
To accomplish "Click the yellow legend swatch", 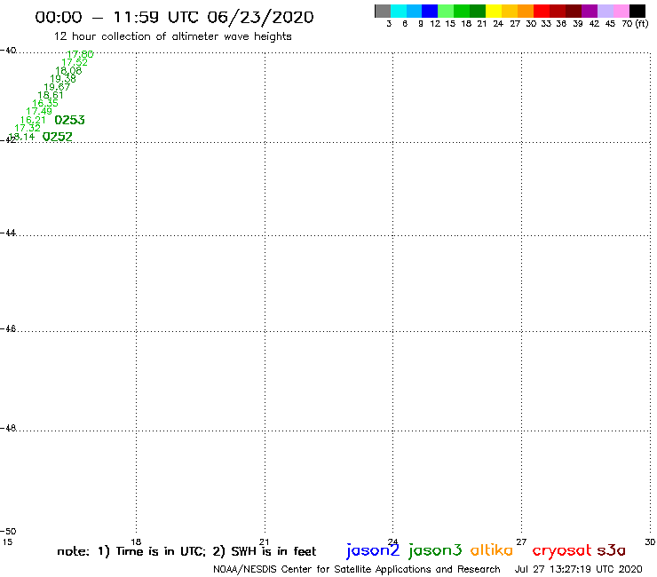I will pyautogui.click(x=494, y=11).
